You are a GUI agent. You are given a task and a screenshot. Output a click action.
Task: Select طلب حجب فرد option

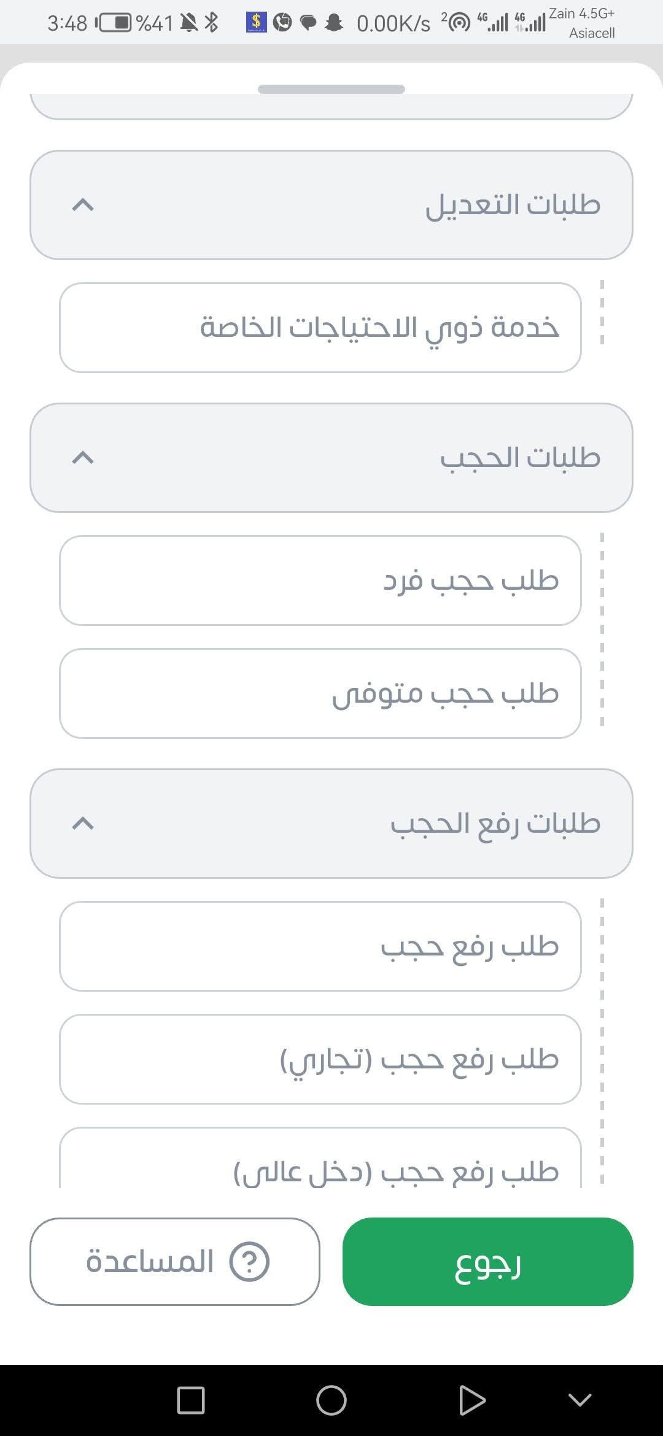pyautogui.click(x=320, y=581)
